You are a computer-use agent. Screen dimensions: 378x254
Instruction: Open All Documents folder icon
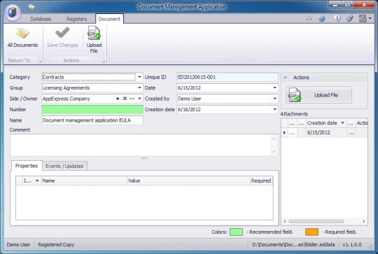(x=22, y=34)
